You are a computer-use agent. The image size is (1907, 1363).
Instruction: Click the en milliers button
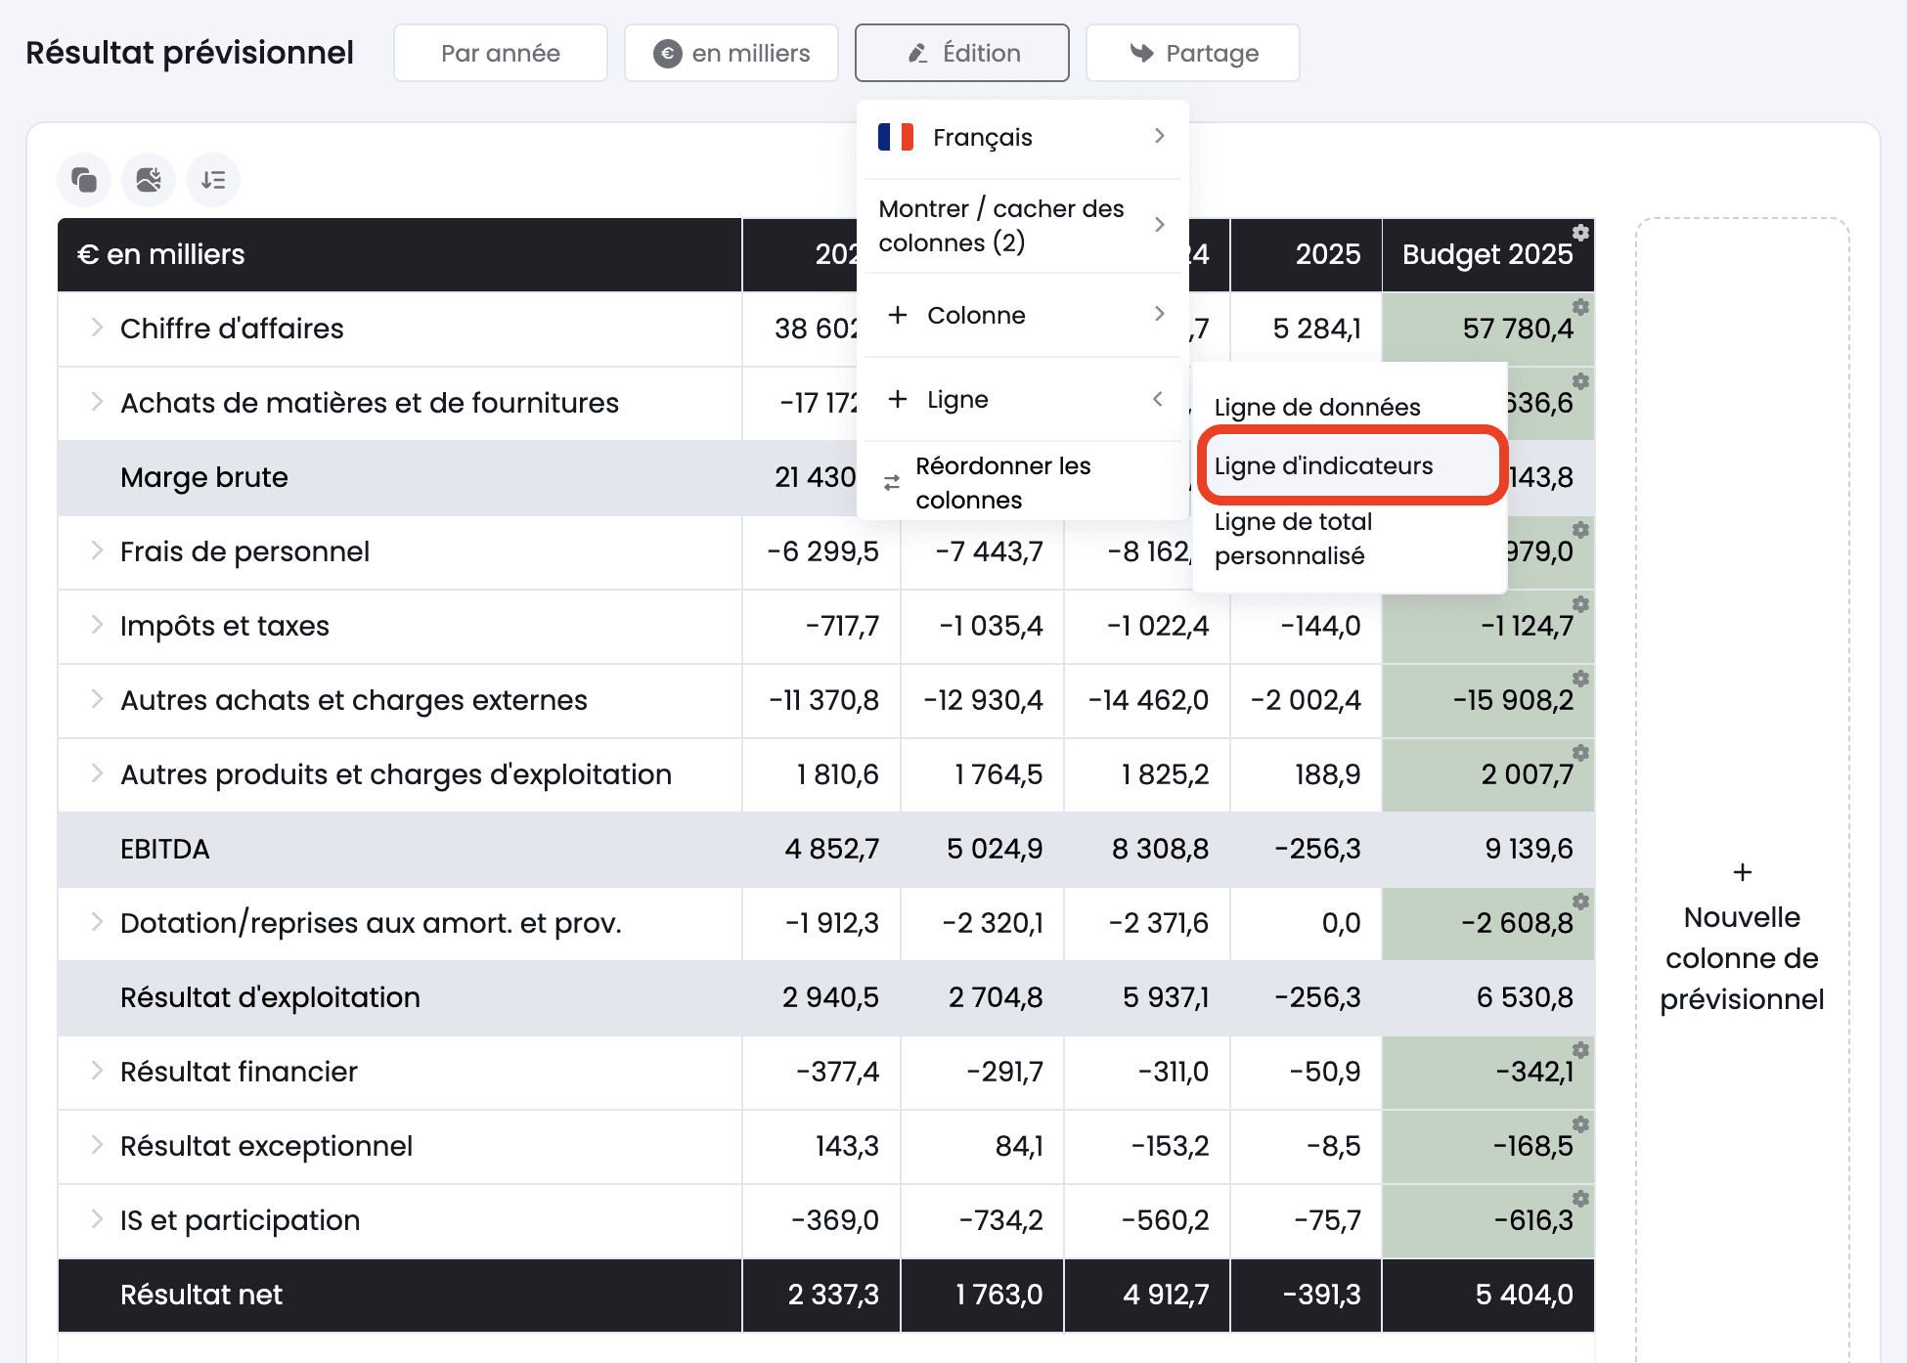click(x=732, y=53)
